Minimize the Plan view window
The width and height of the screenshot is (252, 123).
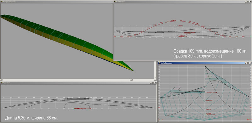pyautogui.click(x=151, y=83)
